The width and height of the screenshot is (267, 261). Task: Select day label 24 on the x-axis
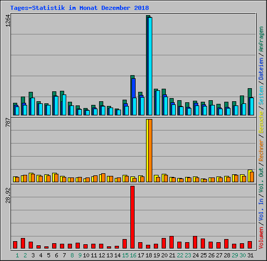tap(196, 255)
